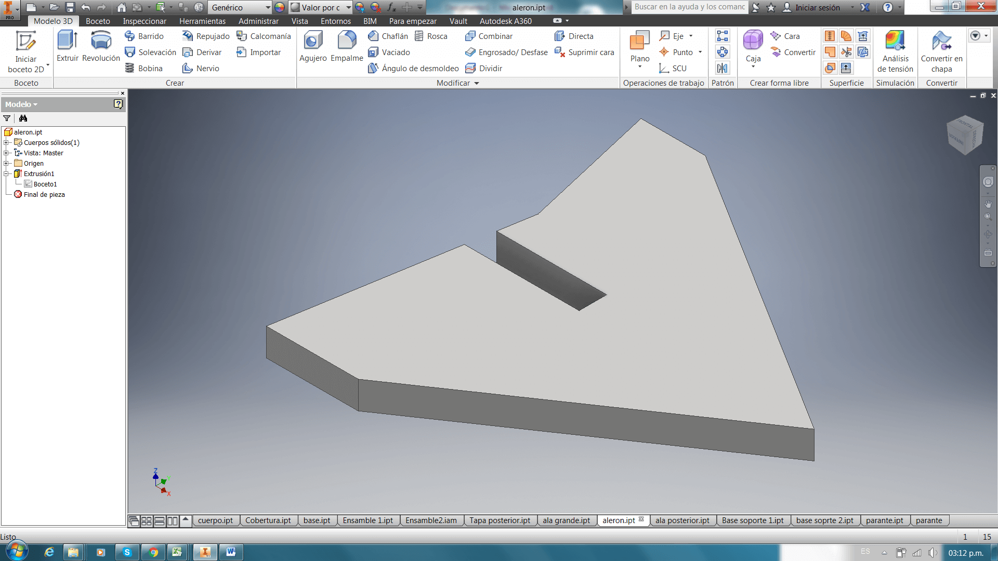998x561 pixels.
Task: Expand the Modificar panel dropdown
Action: pyautogui.click(x=476, y=83)
